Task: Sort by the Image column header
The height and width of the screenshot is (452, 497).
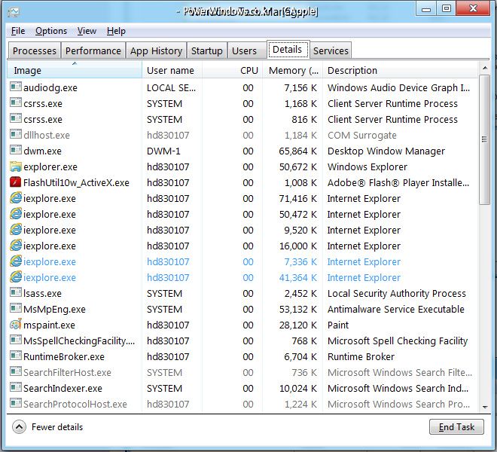Action: tap(75, 70)
